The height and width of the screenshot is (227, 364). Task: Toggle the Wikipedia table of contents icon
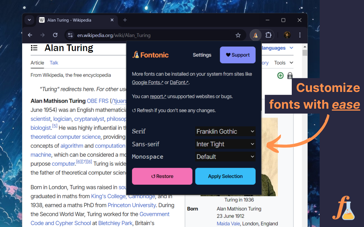click(x=34, y=48)
